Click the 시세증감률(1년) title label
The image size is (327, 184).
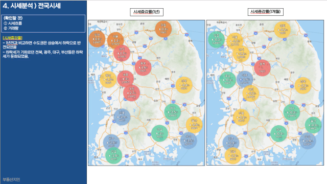click(x=147, y=12)
